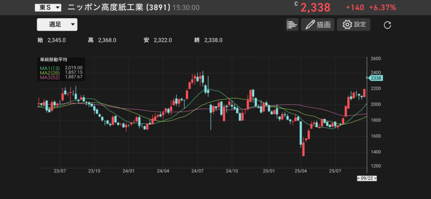This screenshot has width=431, height=199.
Task: Click the left arrow of 09/22 date marker
Action: [358, 178]
